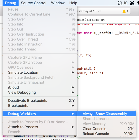Expand the iCloud submenu arrow

(x=73, y=88)
